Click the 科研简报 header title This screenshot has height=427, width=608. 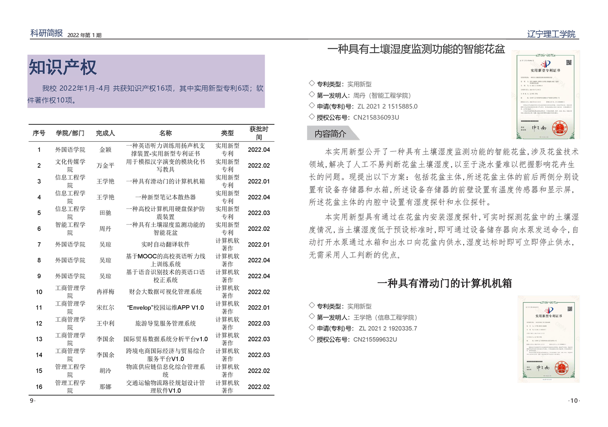tap(47, 33)
